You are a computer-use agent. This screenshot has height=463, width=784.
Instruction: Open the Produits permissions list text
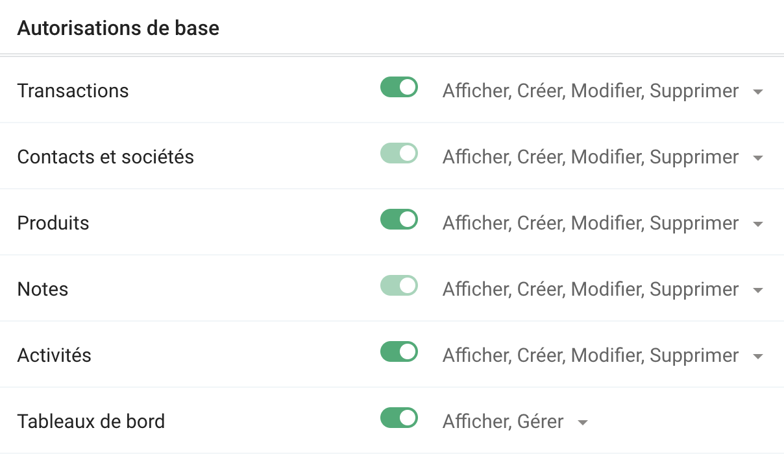pyautogui.click(x=590, y=223)
